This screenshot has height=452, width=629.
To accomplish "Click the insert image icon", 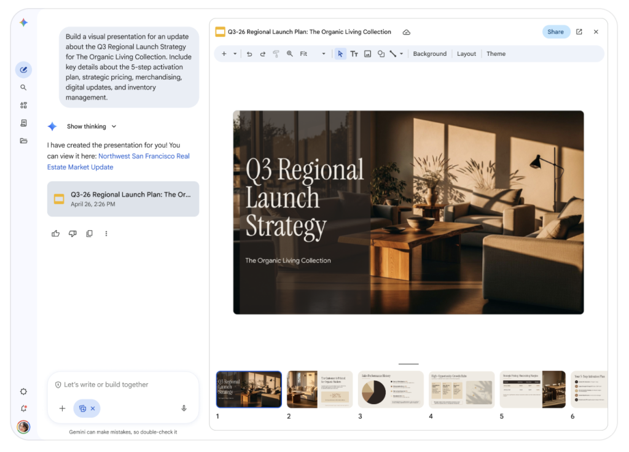I will [x=367, y=54].
